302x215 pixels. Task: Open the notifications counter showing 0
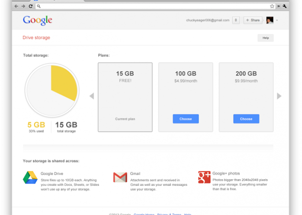click(236, 20)
